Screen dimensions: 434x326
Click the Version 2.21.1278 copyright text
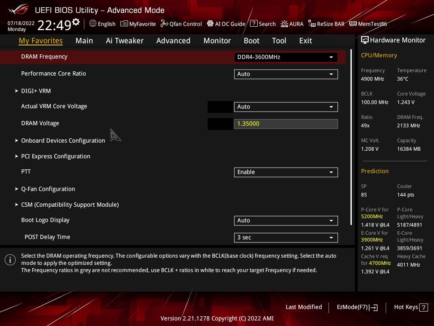pos(217,318)
